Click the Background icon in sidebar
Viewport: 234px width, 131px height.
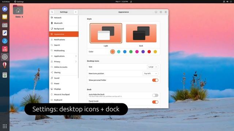click(52, 28)
